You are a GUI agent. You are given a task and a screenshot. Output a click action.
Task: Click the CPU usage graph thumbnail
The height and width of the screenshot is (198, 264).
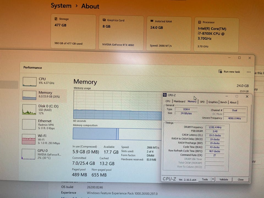tap(30, 82)
